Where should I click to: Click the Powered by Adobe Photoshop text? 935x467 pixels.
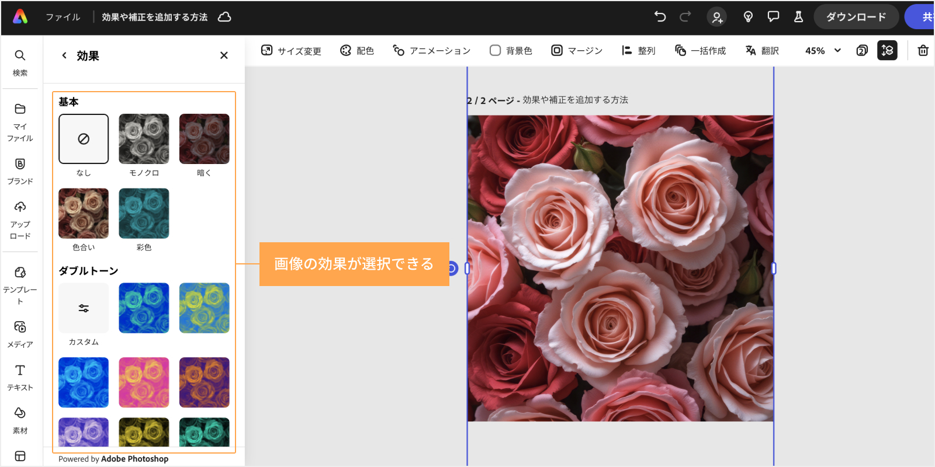coord(113,459)
